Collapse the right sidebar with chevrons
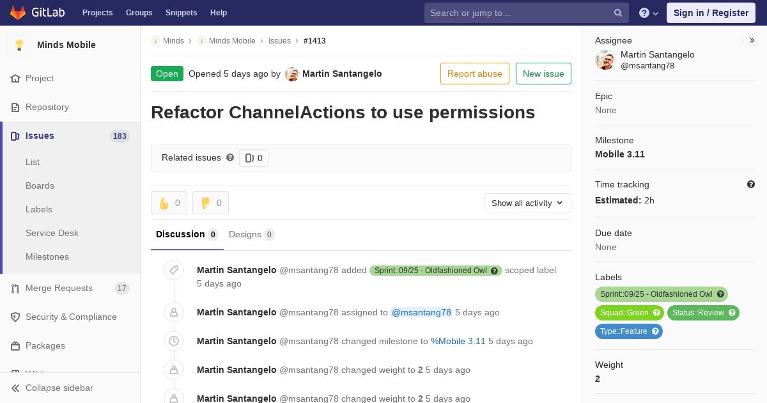 tap(752, 40)
